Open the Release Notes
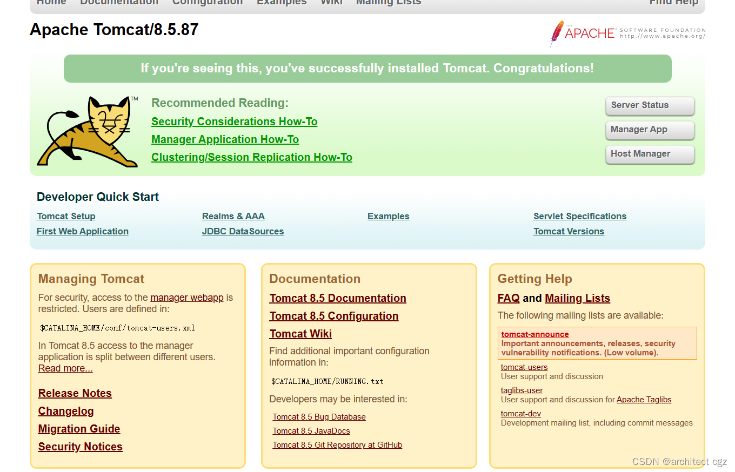The height and width of the screenshot is (472, 735). (75, 393)
